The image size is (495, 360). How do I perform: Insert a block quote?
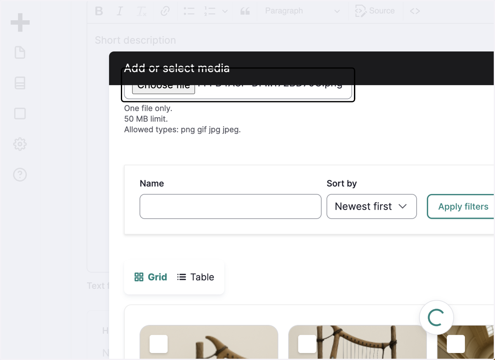click(245, 11)
